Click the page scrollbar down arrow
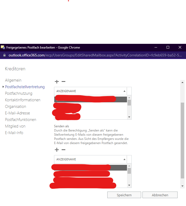The image size is (186, 206). 182,186
